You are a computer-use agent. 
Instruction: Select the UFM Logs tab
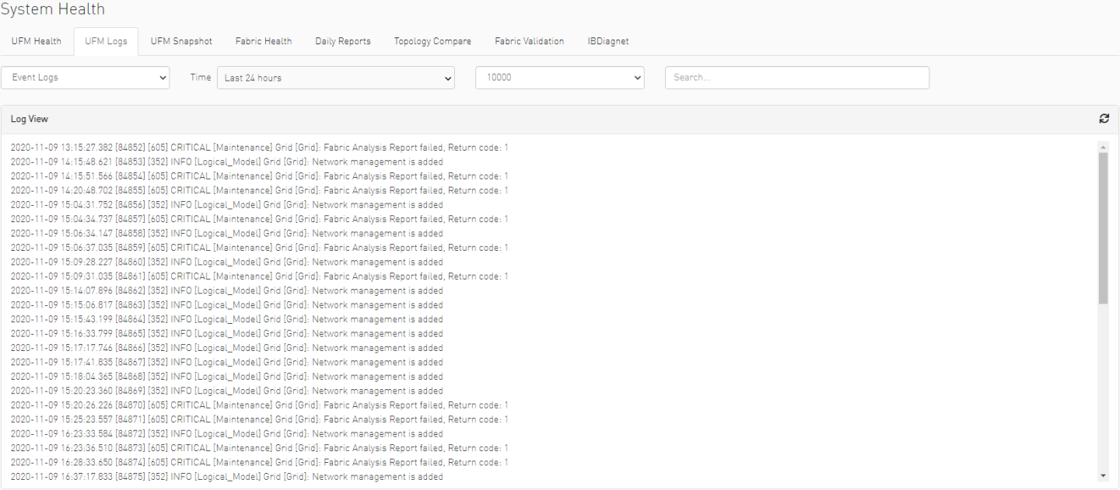[x=106, y=41]
